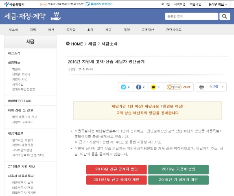Click the won hand icon in the header
Screen dimensions: 234x196
[x=56, y=16]
